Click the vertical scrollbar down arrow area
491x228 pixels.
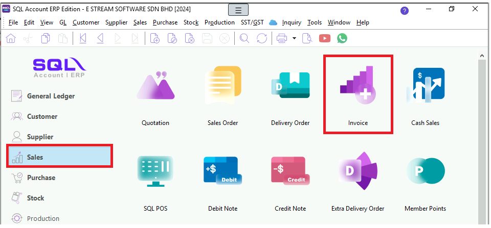[x=482, y=222]
